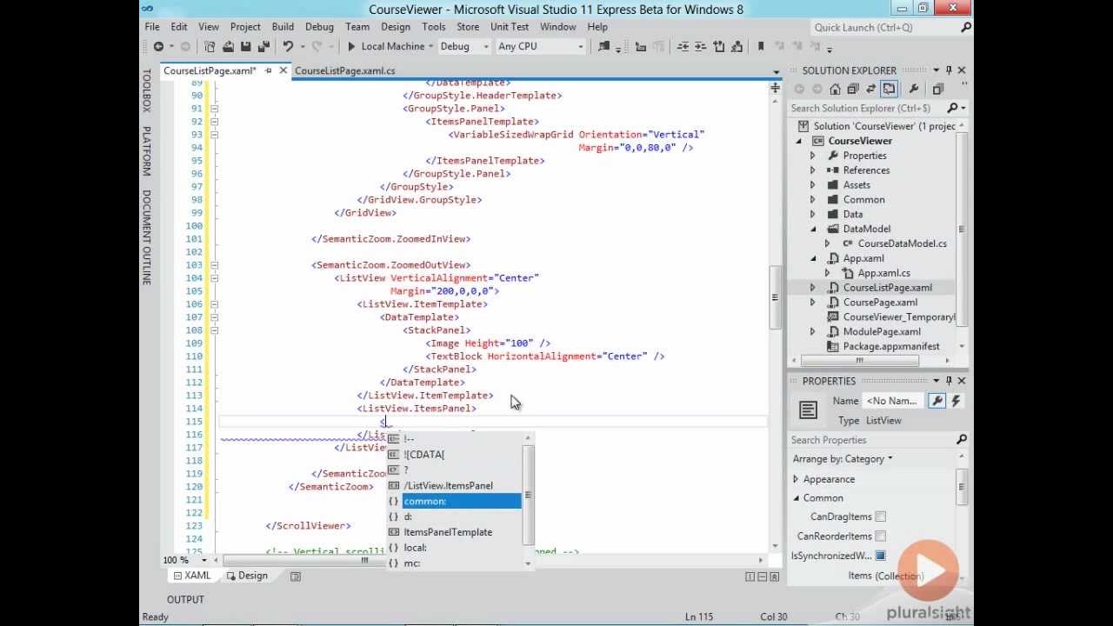
Task: Expand the Common folder
Action: point(813,200)
